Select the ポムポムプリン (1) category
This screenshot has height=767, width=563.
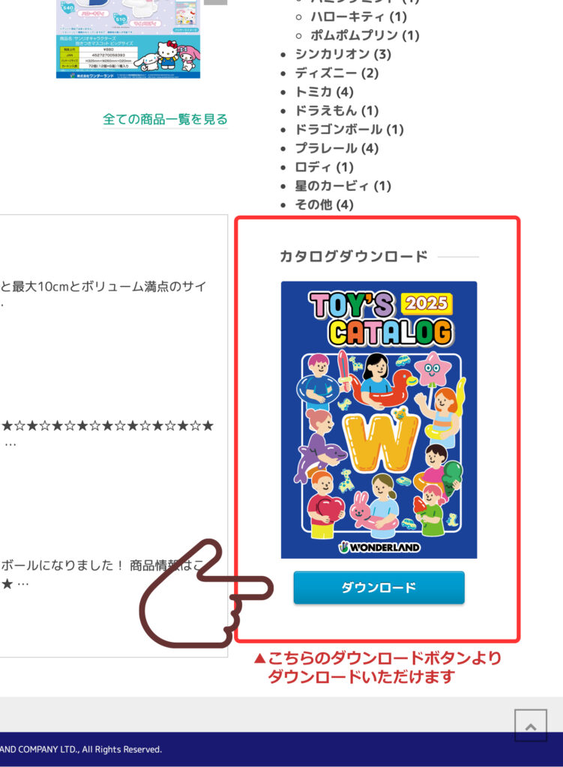coord(365,35)
